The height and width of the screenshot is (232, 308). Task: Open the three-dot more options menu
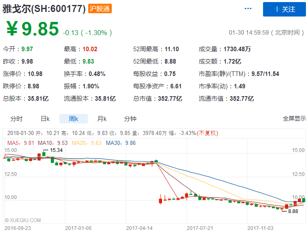coord(248,9)
